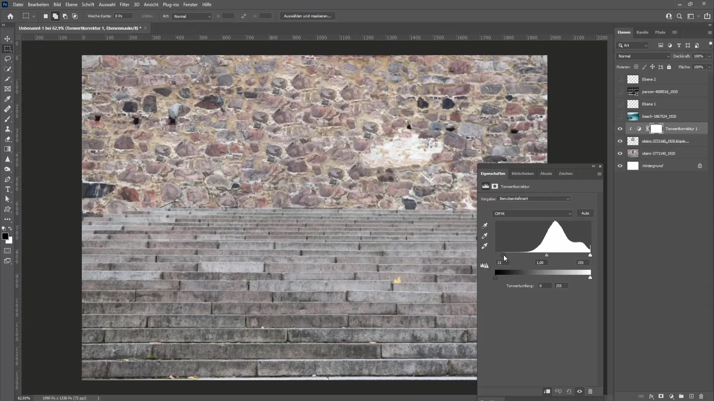Viewport: 714px width, 401px height.
Task: Click the Auto button in Tonwertkorrektur
Action: 585,213
